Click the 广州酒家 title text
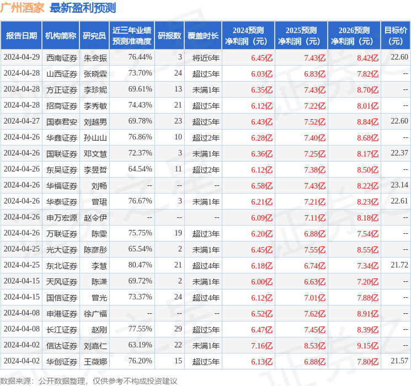Screen dimensions: 411x386 click(x=22, y=8)
